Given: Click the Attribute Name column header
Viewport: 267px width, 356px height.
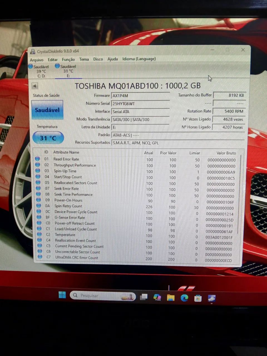Looking at the screenshot, I should coord(66,152).
